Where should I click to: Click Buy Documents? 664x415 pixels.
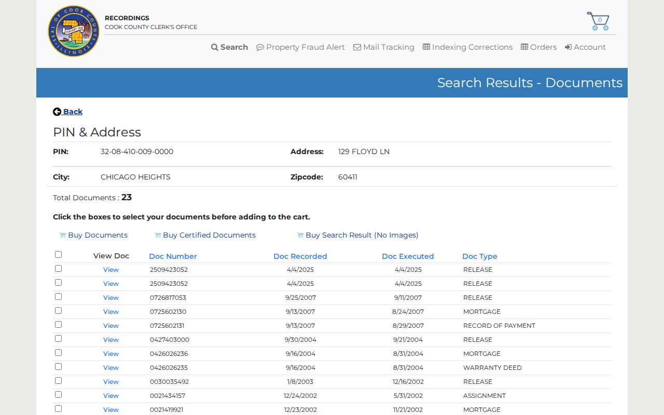(93, 235)
